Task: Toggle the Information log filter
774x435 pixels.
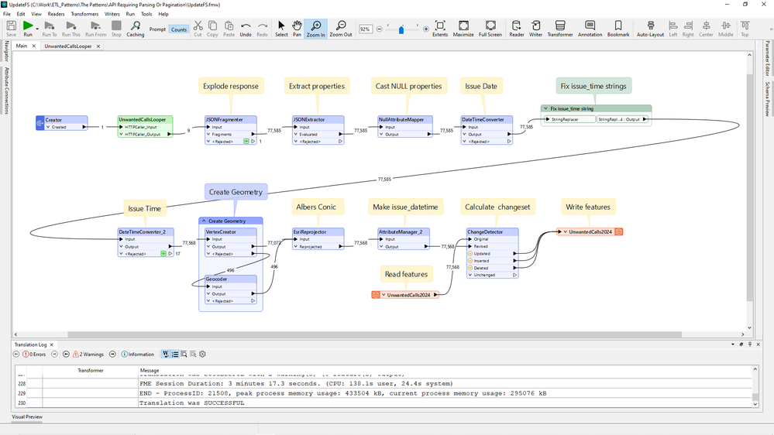Action: pyautogui.click(x=137, y=354)
